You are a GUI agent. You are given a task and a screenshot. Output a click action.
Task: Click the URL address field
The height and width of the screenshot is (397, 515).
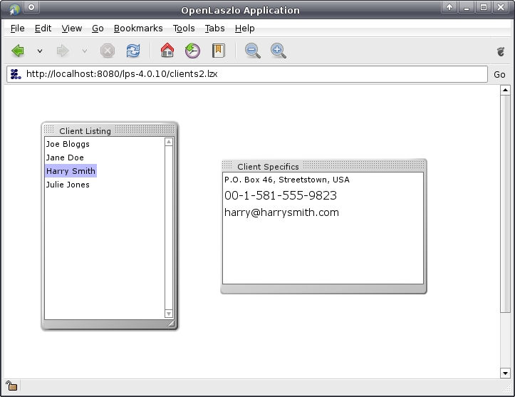tap(249, 74)
